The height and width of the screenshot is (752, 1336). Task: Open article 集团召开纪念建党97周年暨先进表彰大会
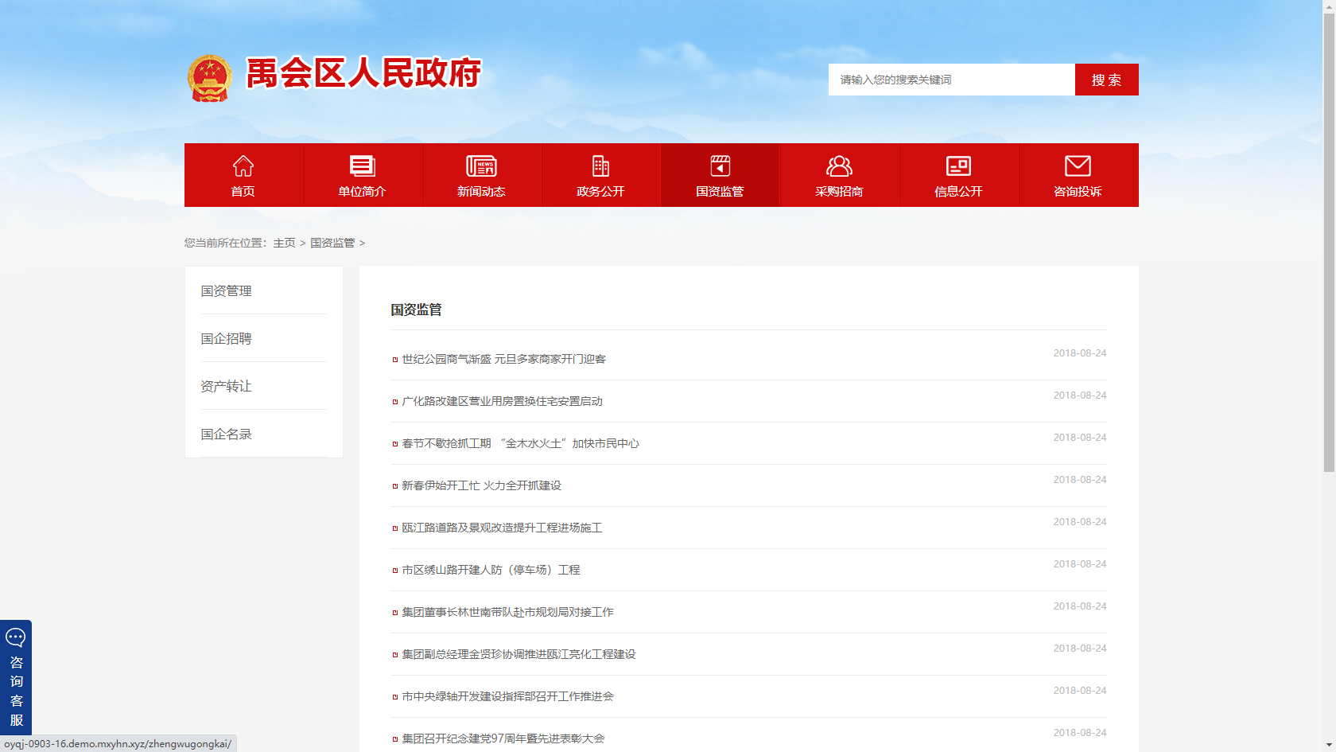(503, 738)
